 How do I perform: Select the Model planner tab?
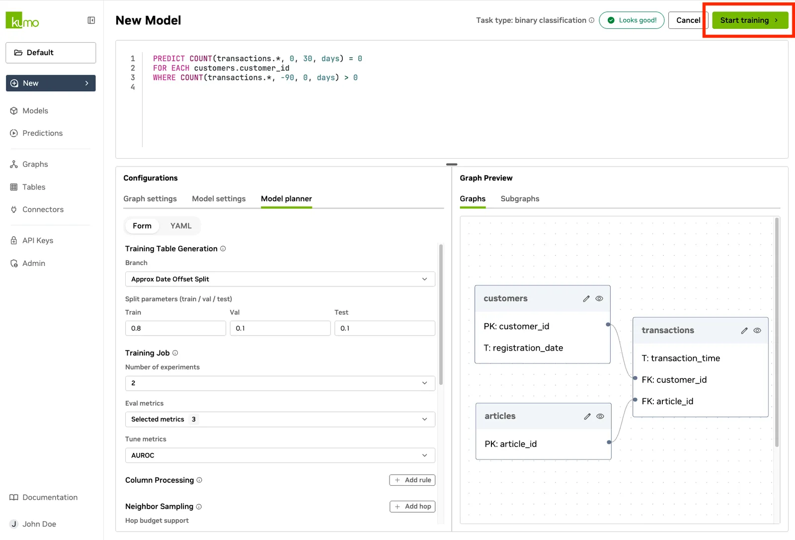pos(286,199)
